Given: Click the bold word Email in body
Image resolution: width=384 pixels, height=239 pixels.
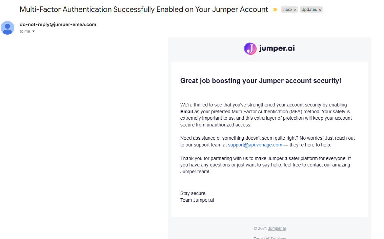Looking at the screenshot, I should click(x=187, y=112).
